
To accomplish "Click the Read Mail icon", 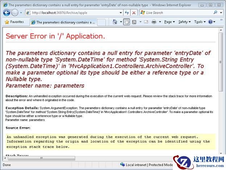I will click(146, 22).
